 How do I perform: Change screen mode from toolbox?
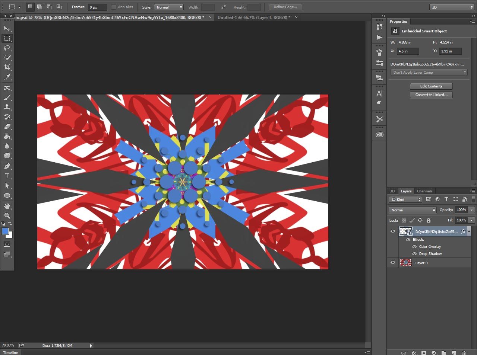tap(7, 255)
